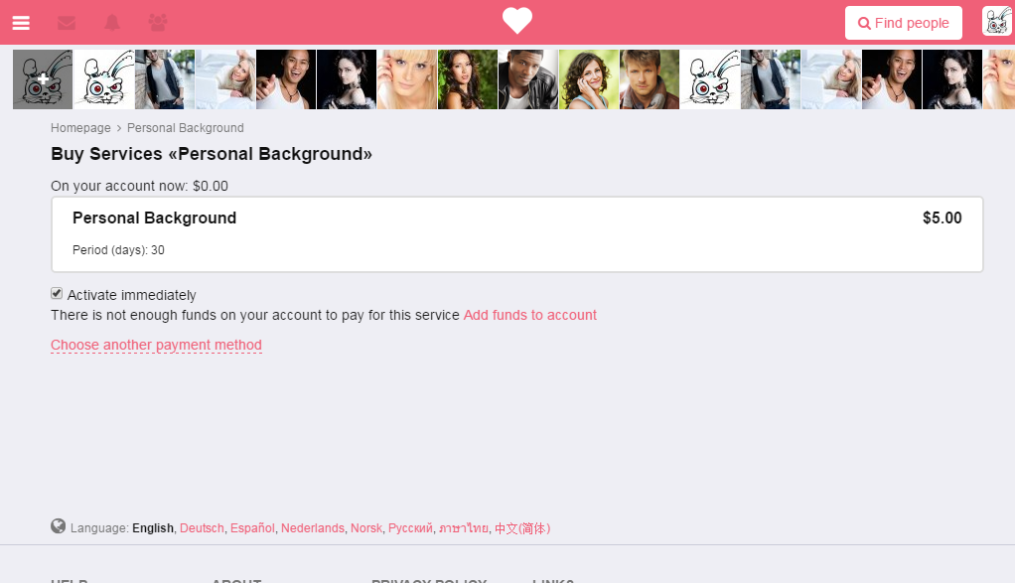Switch the language to Deutsch

point(202,528)
